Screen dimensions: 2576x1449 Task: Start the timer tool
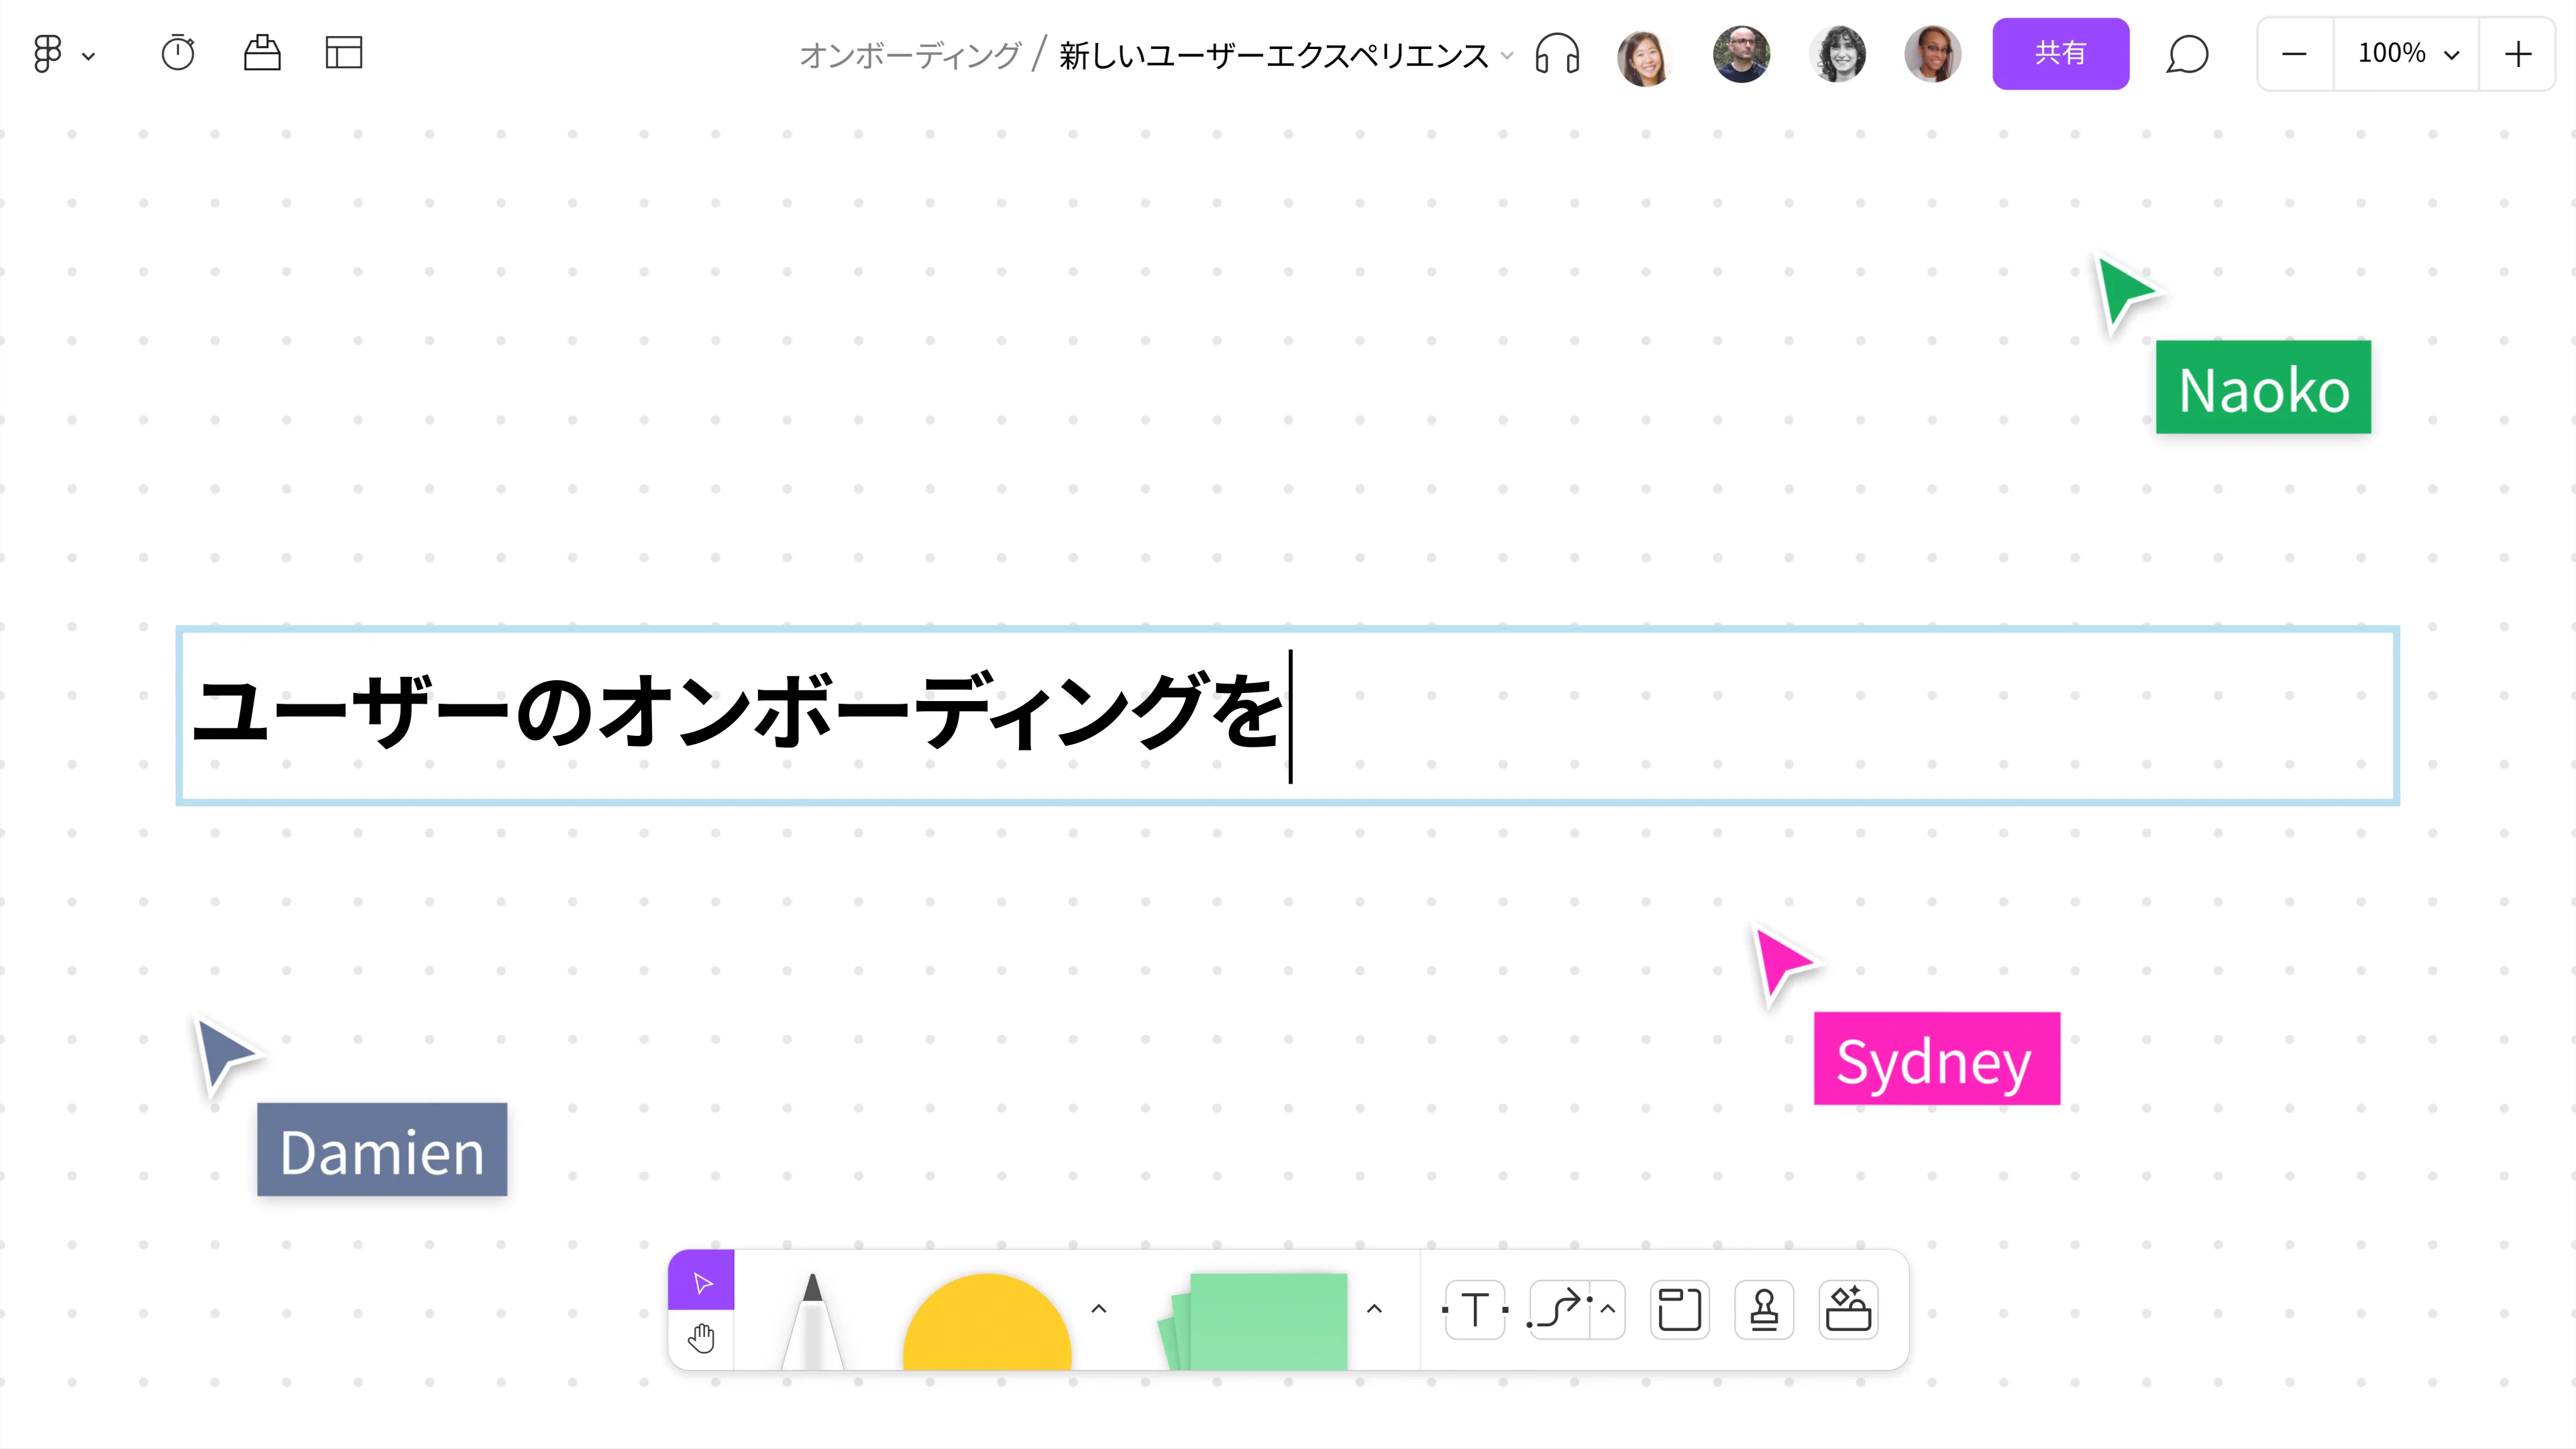[178, 53]
